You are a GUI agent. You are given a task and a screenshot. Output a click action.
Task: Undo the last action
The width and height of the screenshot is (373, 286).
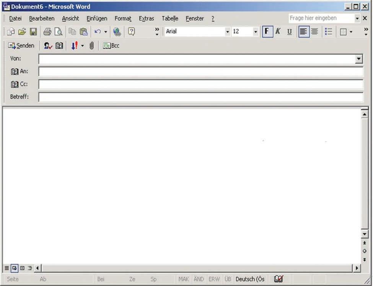coord(98,32)
